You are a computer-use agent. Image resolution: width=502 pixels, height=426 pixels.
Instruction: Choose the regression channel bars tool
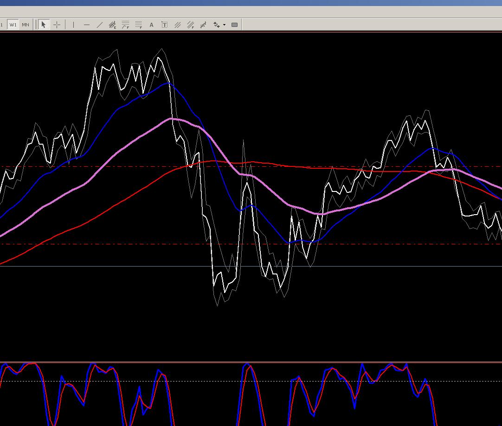click(203, 25)
